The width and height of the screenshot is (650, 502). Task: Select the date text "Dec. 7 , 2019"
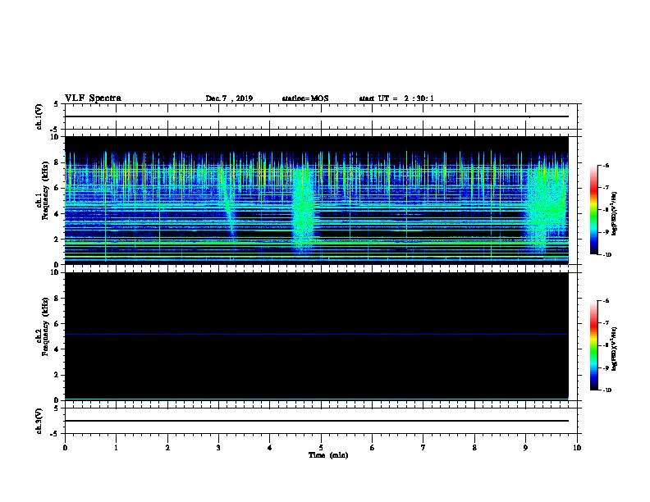click(229, 98)
